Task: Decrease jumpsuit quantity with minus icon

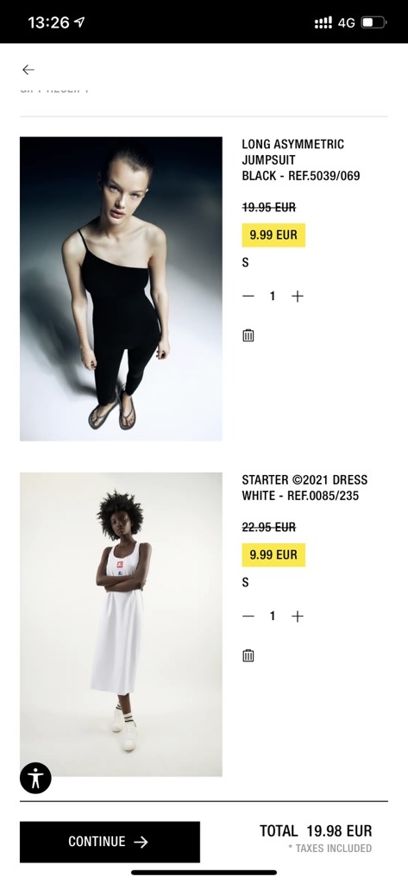Action: pyautogui.click(x=248, y=297)
